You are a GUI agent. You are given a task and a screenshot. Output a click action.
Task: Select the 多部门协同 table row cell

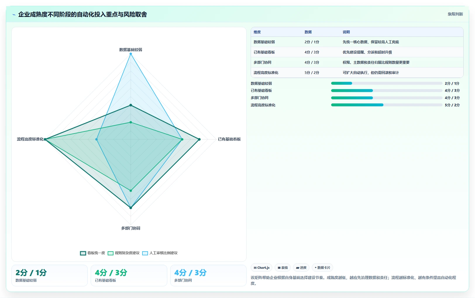[x=262, y=63]
